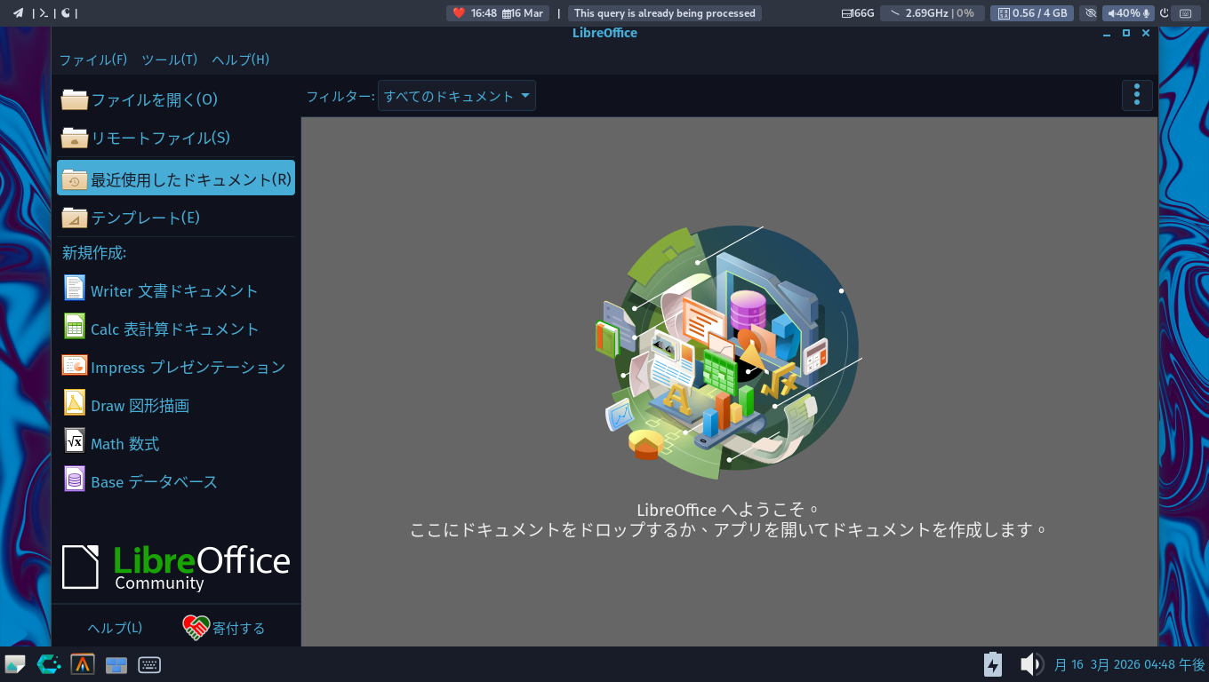1209x682 pixels.
Task: Open the ファイル(F) menu
Action: [x=93, y=59]
